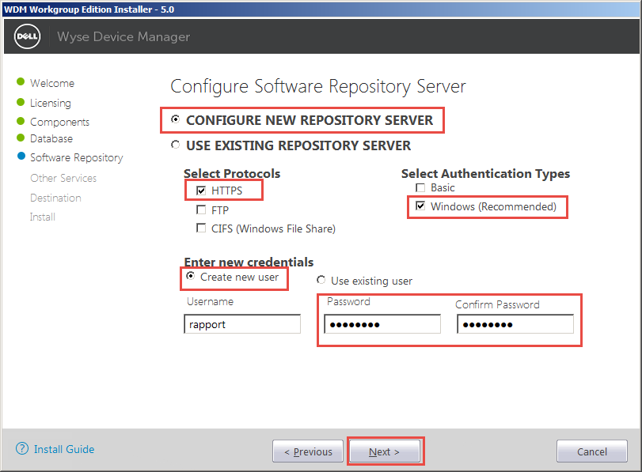
Task: Click the Dell logo icon
Action: (26, 36)
